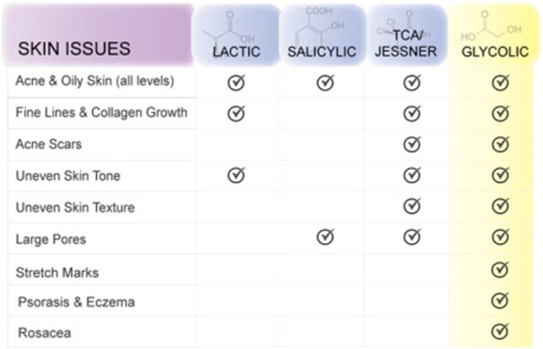
Task: Click the TCA/Jessner checkmark for Uneven Skin Texture
Action: tap(411, 206)
